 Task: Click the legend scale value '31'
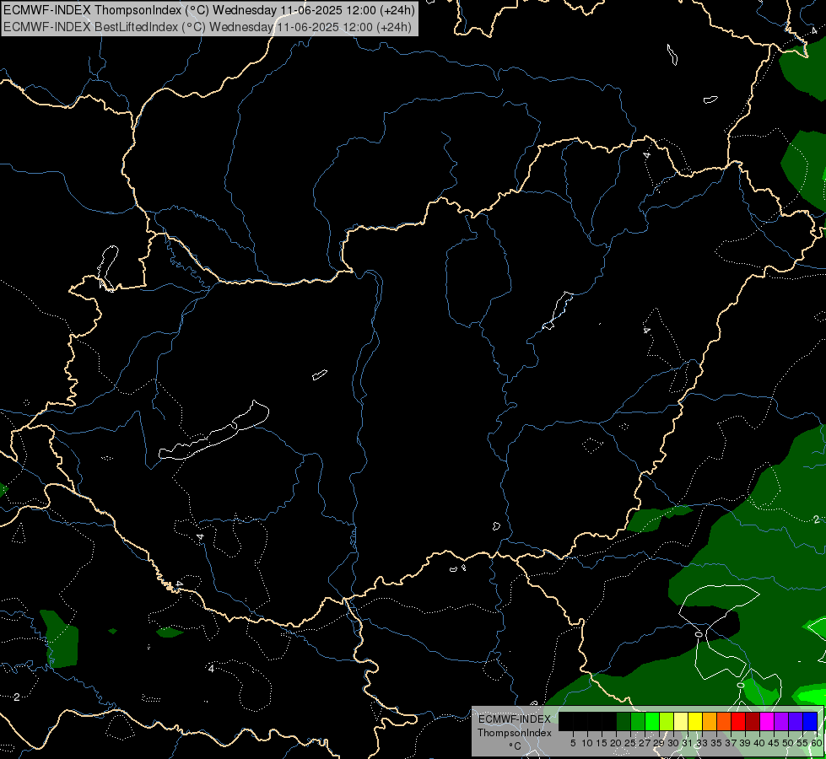[x=688, y=743]
